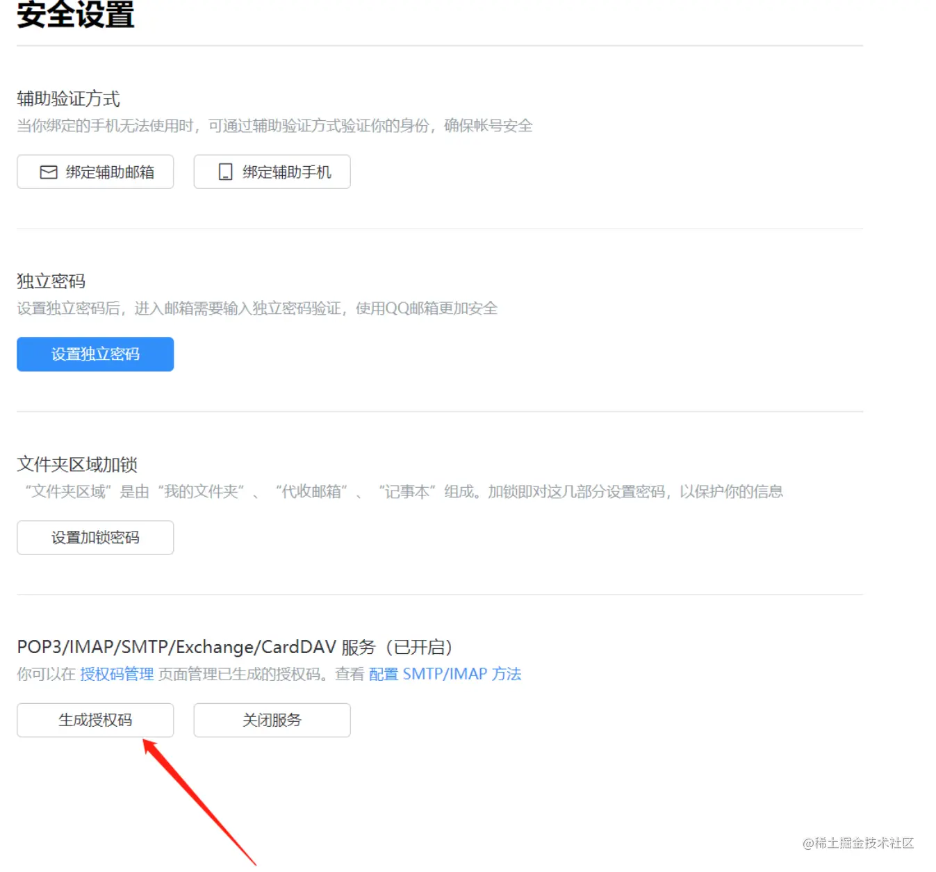Click the 设置加锁密码 button
Image resolution: width=936 pixels, height=872 pixels.
pos(95,538)
